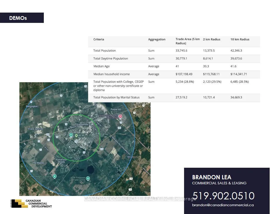
Task: Click the 519.902.0510 phone number
Action: (224, 196)
